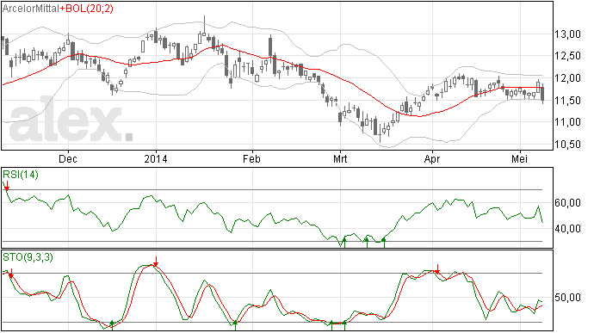The width and height of the screenshot is (594, 333).
Task: Click the 50,00 stochastic axis label
Action: coord(567,298)
